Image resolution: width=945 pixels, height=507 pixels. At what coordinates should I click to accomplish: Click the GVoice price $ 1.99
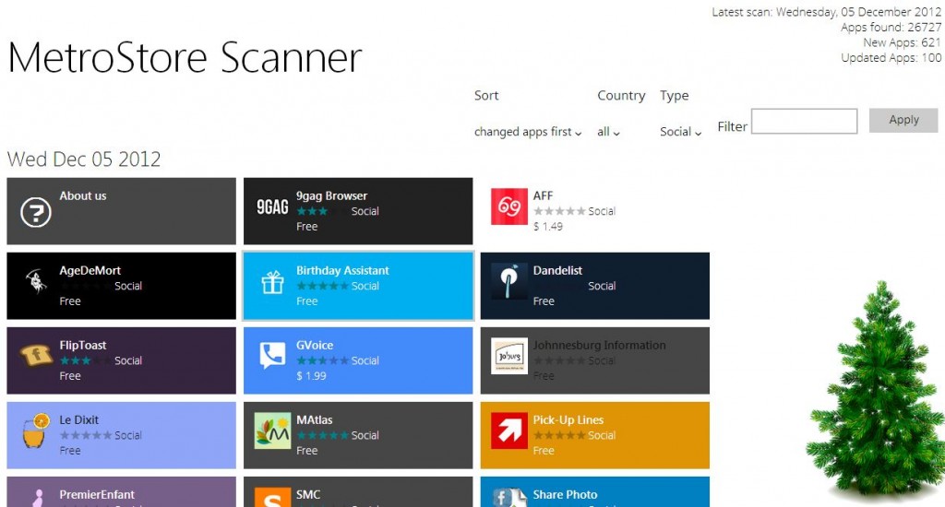coord(311,376)
